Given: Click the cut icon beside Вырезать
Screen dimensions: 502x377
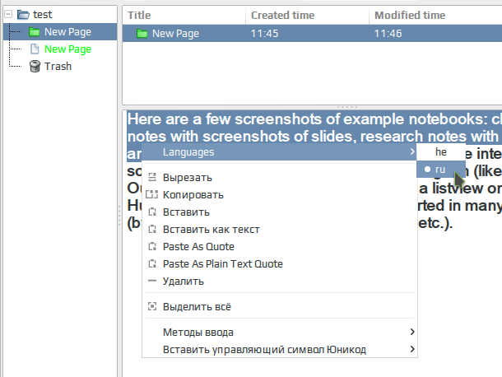Looking at the screenshot, I should click(151, 177).
